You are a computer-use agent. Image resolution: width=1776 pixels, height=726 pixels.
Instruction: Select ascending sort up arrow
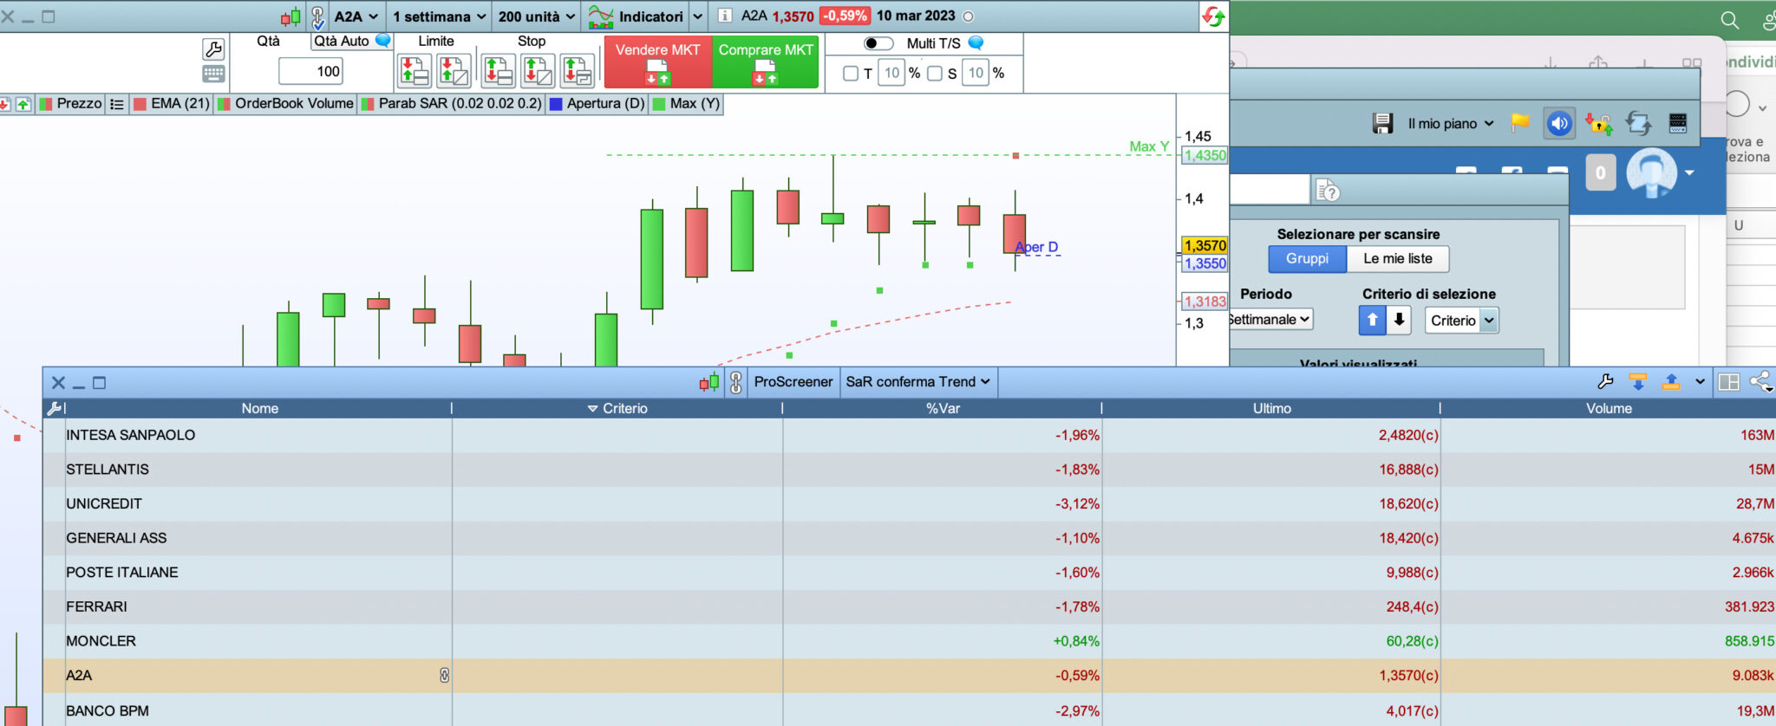1372,320
